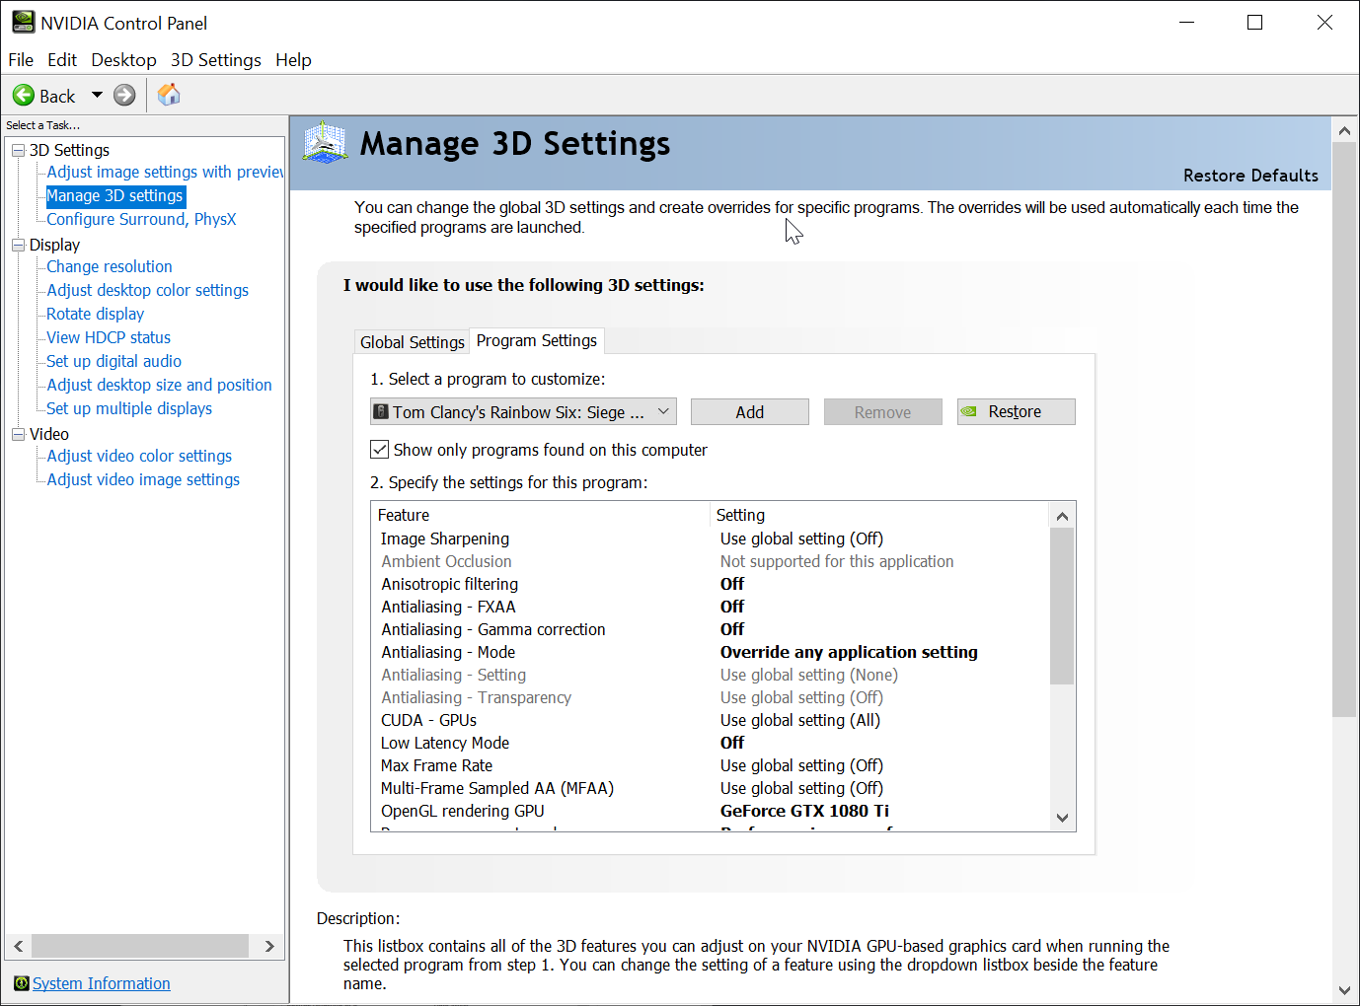Switch to the Global Settings tab
Screen dimensions: 1360x1006
(x=412, y=342)
